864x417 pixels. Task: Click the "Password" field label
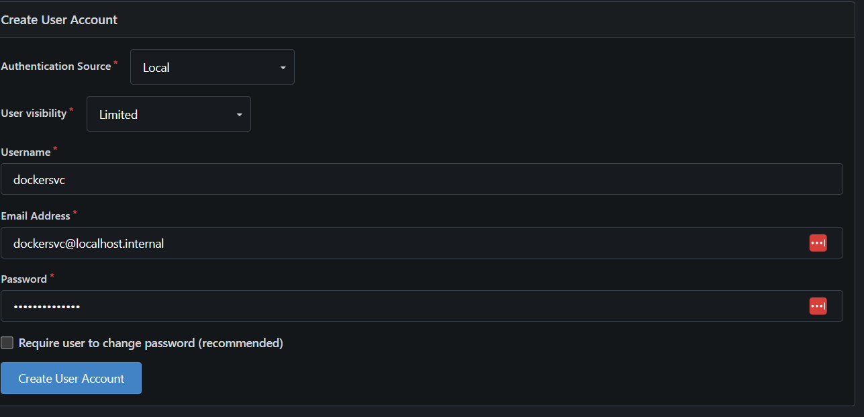24,279
